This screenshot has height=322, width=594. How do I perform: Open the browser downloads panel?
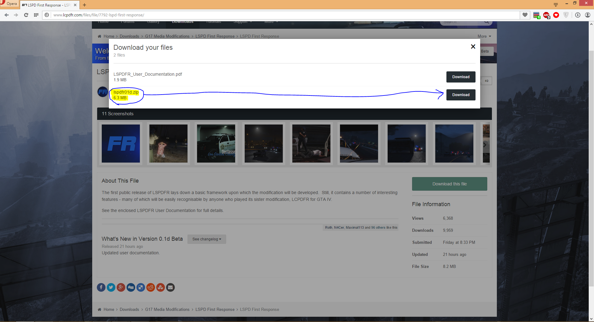pyautogui.click(x=578, y=15)
